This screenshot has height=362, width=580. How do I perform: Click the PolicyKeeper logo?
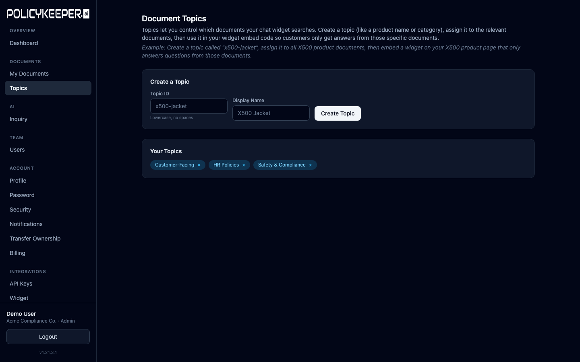48,14
